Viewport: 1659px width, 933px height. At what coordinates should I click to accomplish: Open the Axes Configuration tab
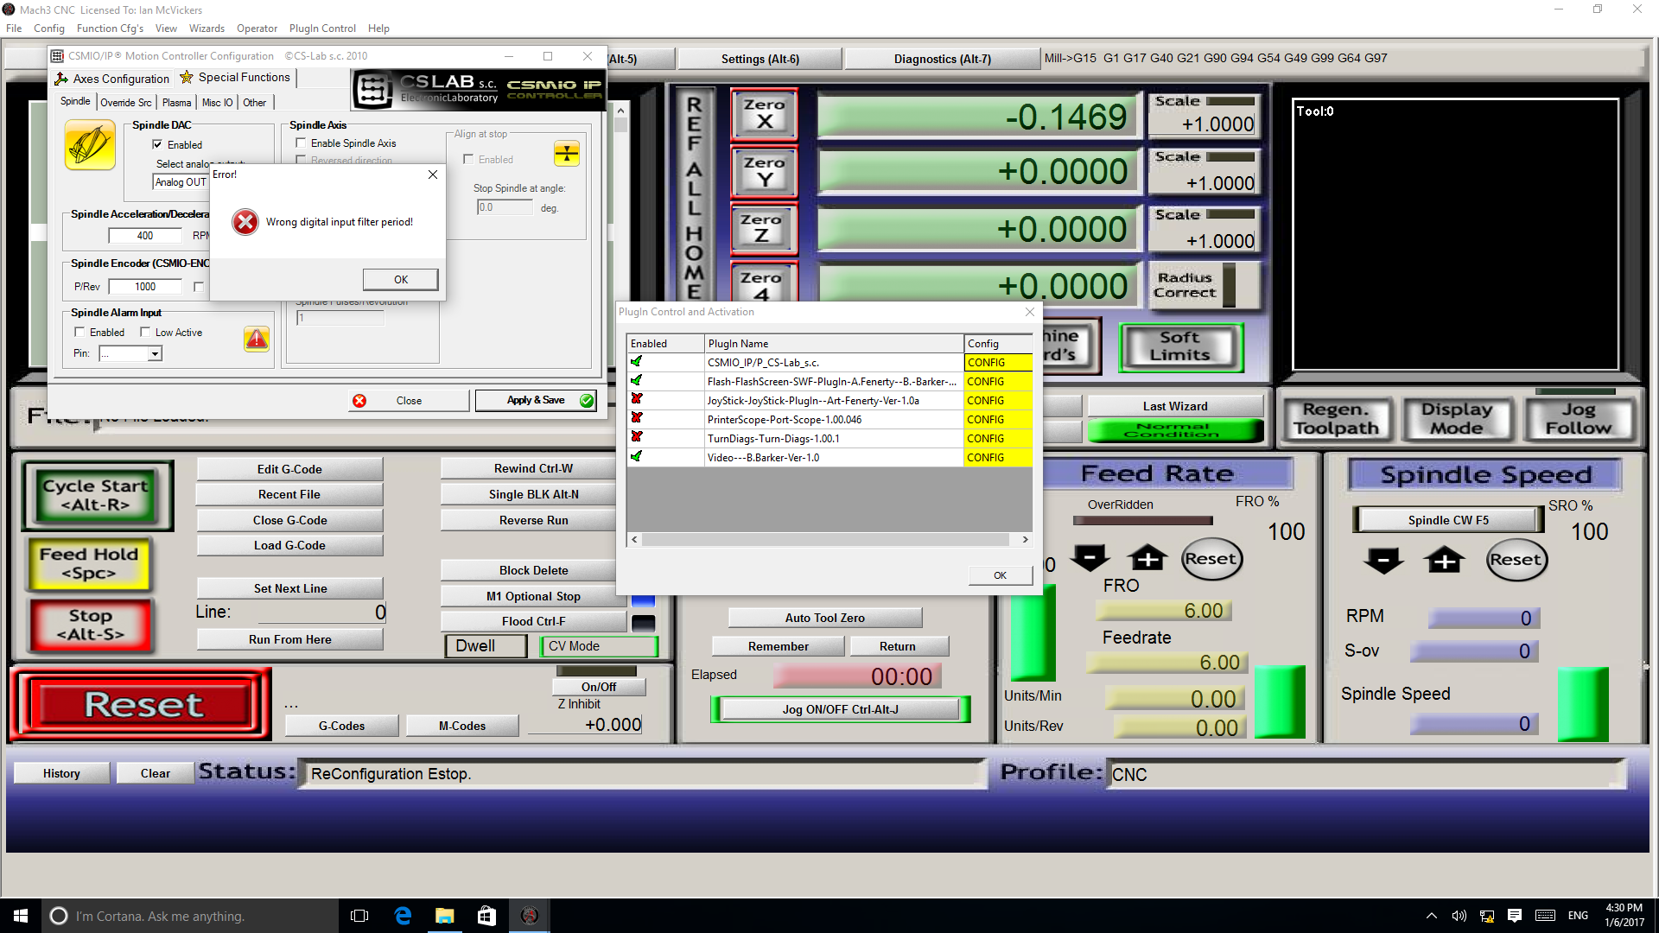112,79
